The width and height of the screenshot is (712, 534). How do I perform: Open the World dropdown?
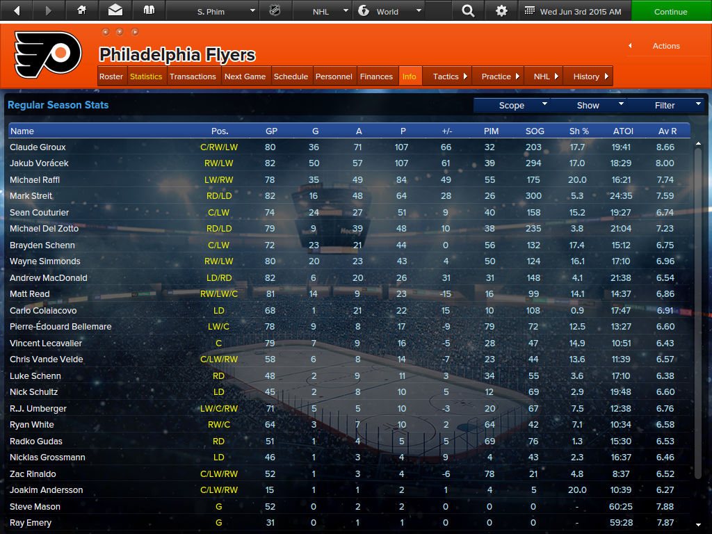click(389, 11)
